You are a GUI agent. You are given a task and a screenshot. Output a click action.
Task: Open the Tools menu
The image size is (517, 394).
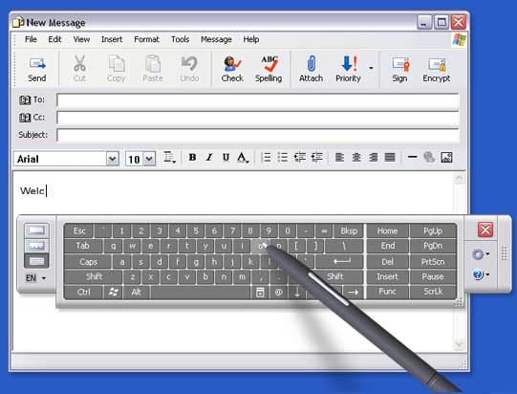[x=180, y=39]
